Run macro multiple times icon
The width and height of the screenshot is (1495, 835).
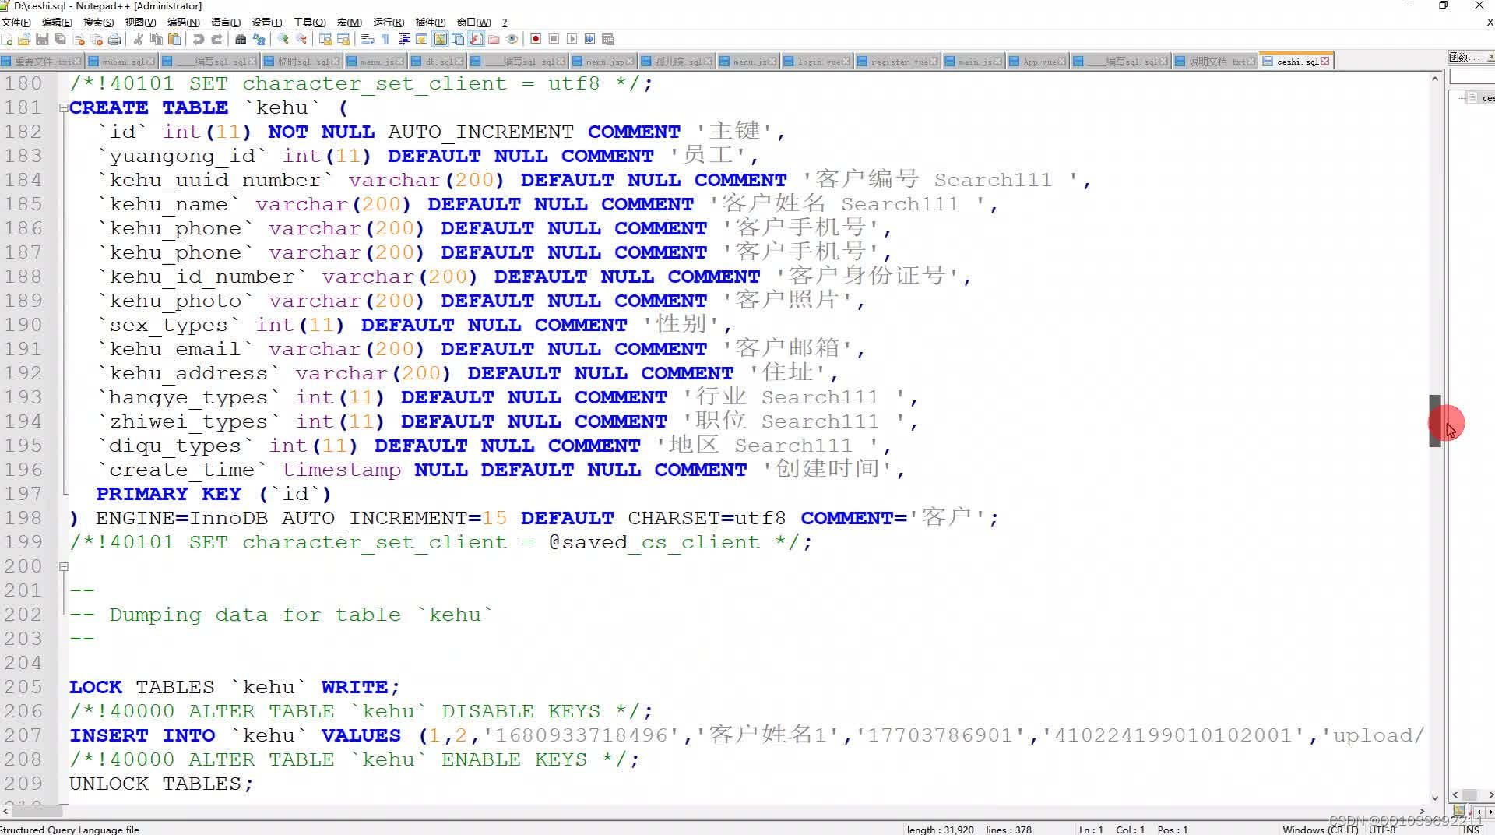589,39
